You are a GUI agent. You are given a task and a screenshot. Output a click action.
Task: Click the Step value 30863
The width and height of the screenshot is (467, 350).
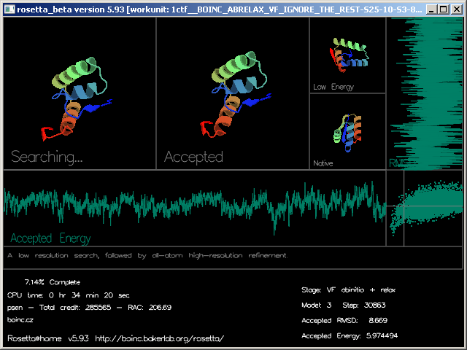point(374,305)
